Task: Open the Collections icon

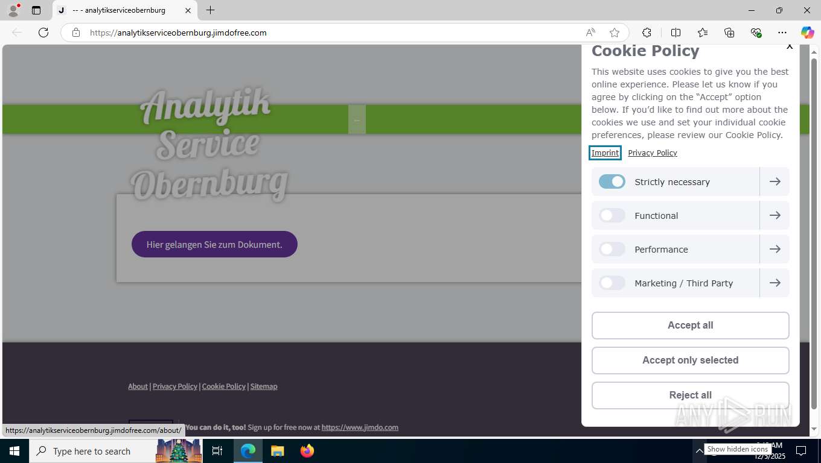Action: click(729, 33)
